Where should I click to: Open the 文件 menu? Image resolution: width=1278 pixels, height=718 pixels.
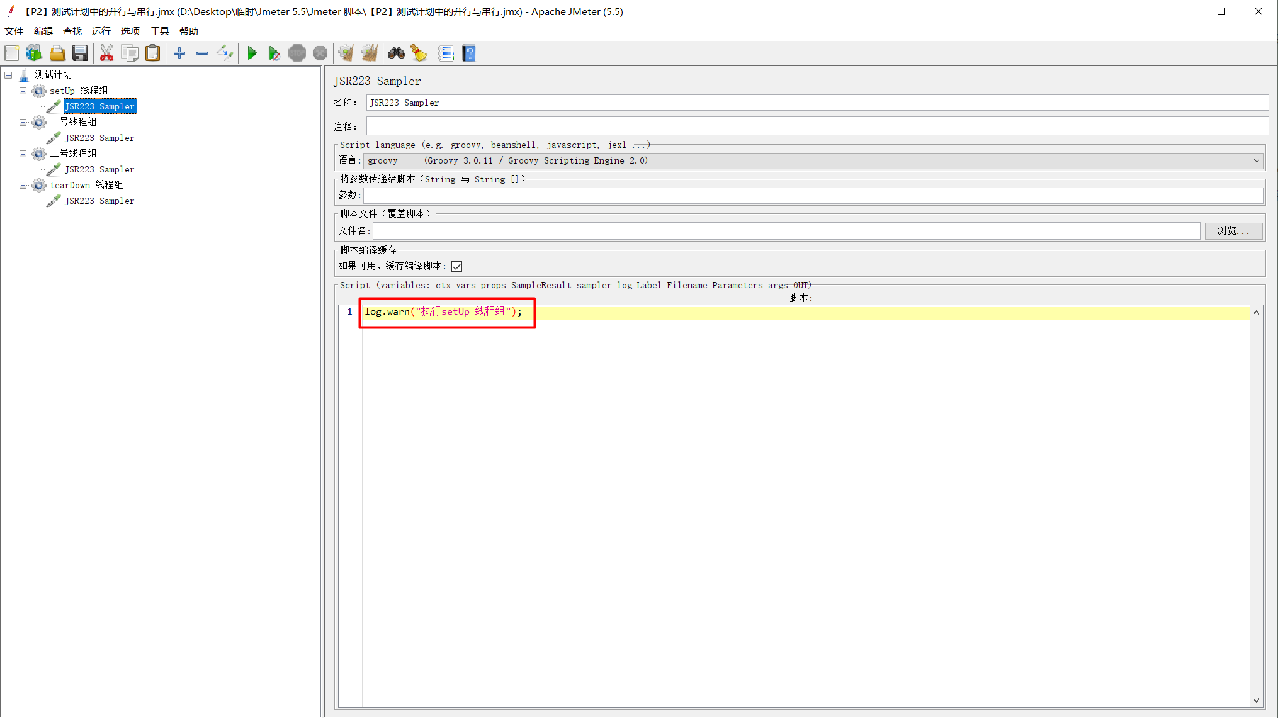tap(14, 31)
